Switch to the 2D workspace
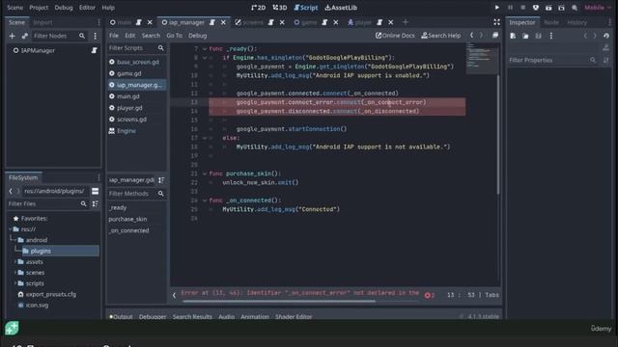Image resolution: width=618 pixels, height=347 pixels. coord(259,8)
